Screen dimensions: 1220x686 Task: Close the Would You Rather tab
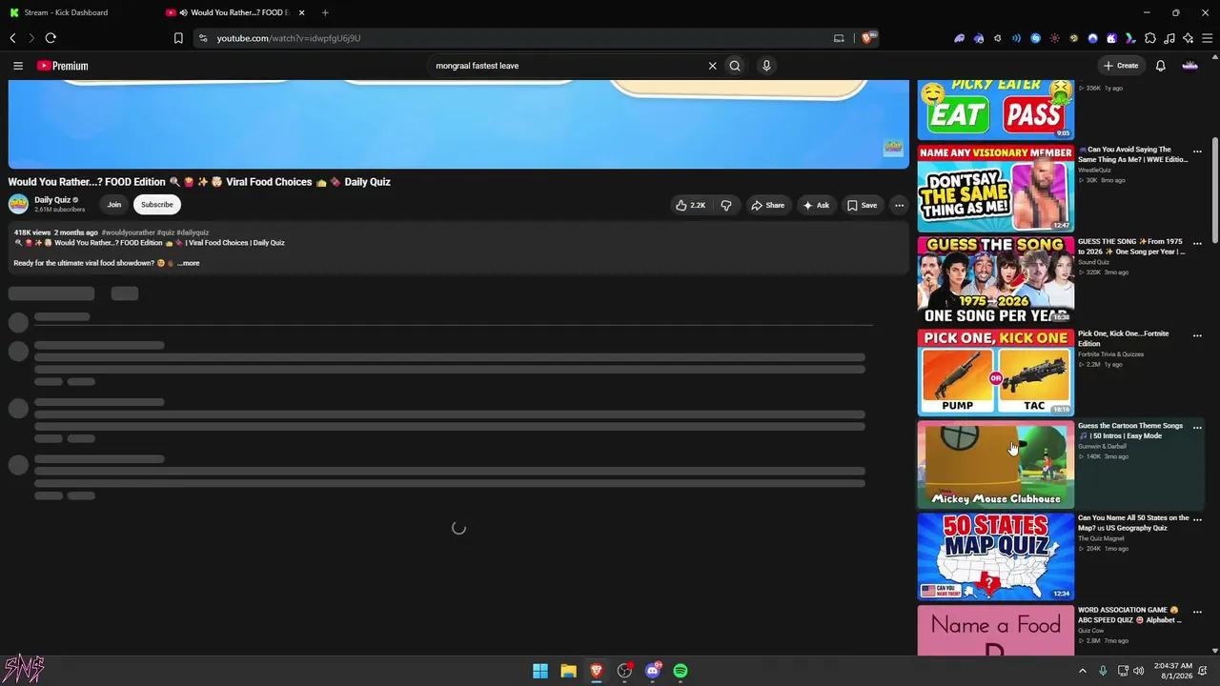click(302, 12)
